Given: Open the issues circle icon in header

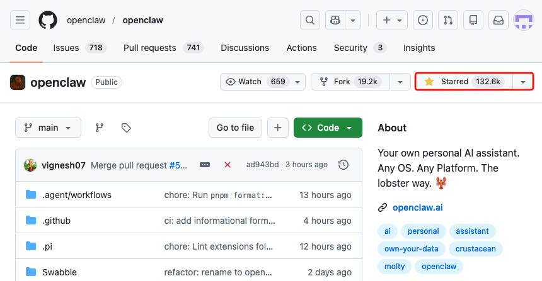Looking at the screenshot, I should tap(424, 20).
